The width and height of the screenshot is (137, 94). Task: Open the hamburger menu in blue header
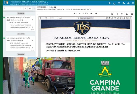(133, 3)
